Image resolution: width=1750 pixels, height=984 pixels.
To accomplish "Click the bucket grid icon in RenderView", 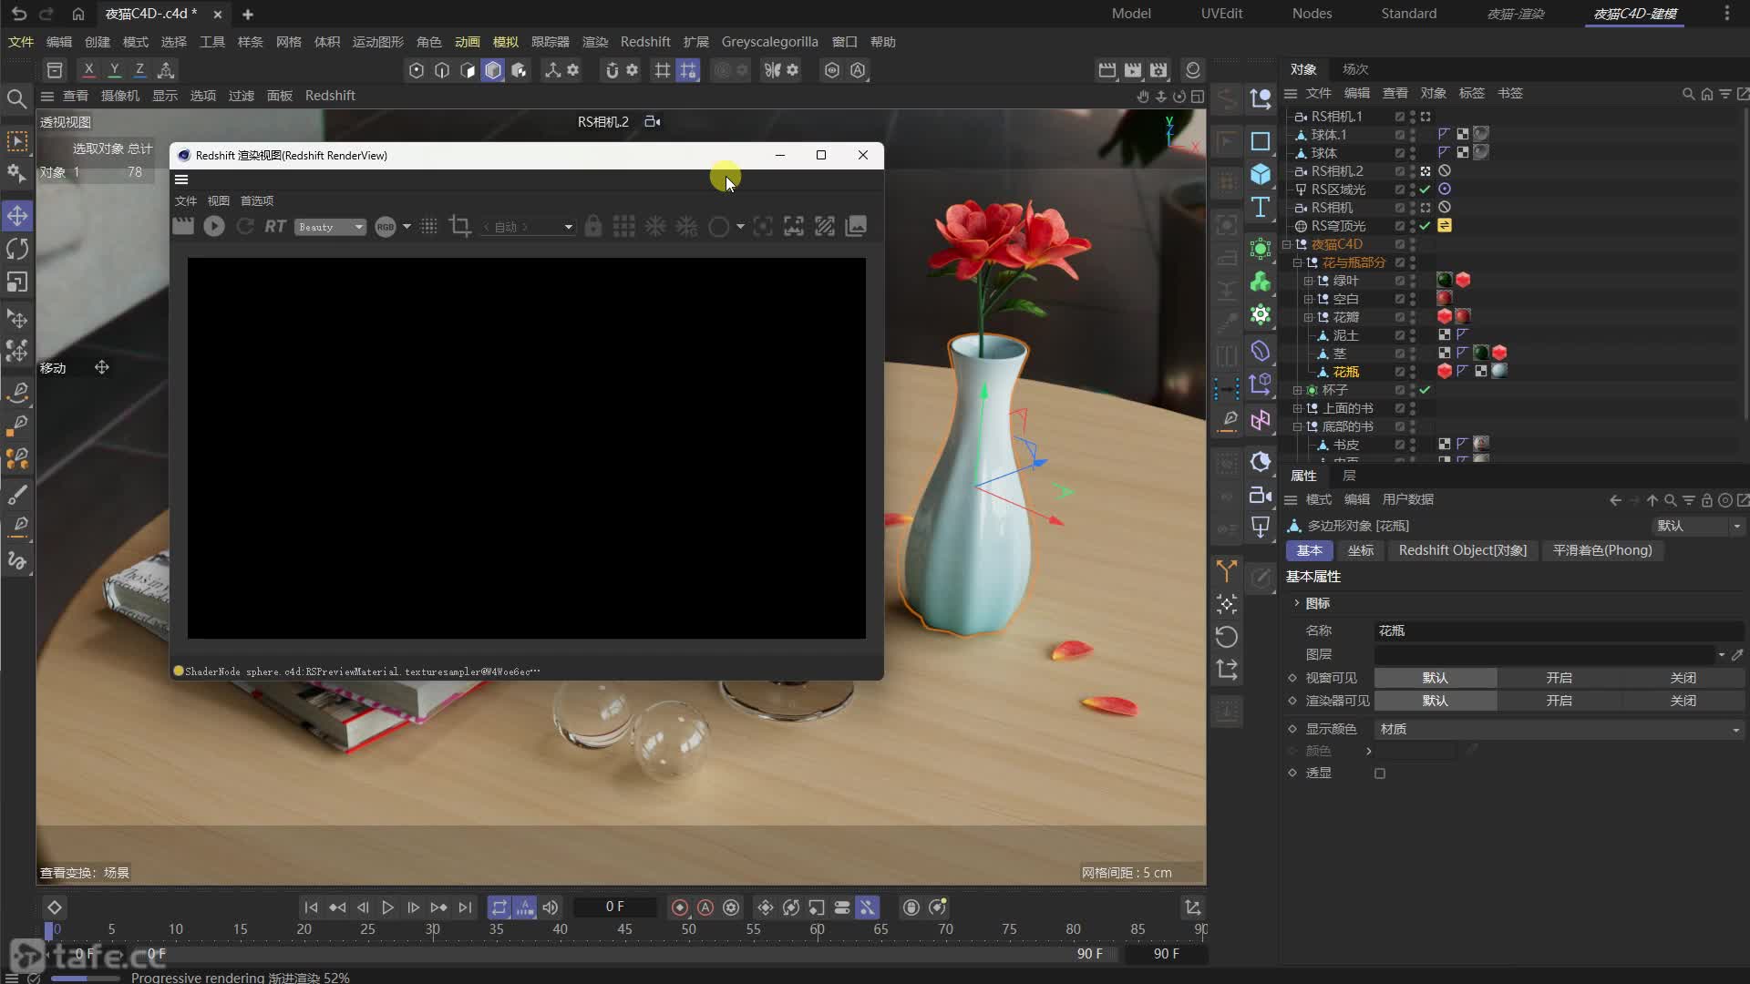I will pyautogui.click(x=624, y=226).
